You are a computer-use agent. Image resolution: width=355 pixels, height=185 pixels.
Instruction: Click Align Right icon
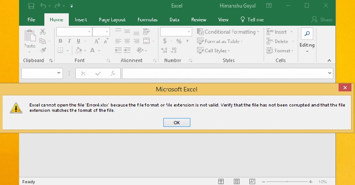click(x=136, y=41)
